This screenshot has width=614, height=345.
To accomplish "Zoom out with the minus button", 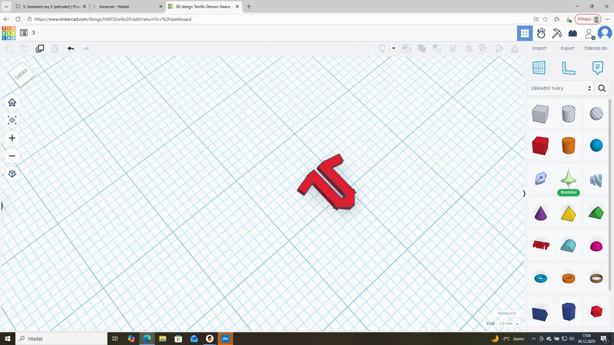I will pyautogui.click(x=12, y=156).
